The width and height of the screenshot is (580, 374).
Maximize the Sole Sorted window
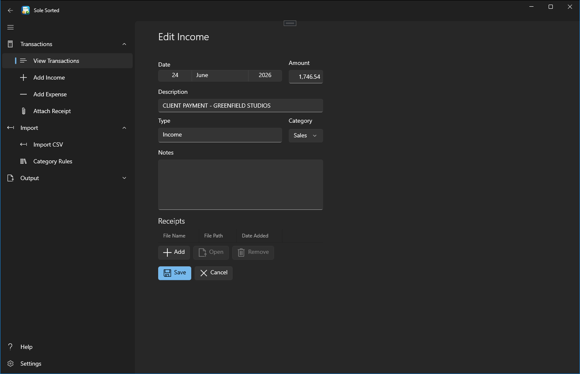coord(551,7)
